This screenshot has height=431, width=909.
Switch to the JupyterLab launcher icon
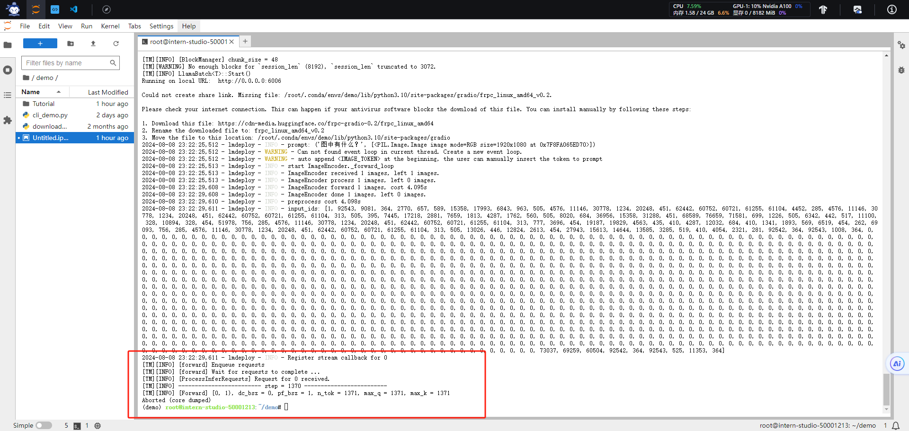(x=36, y=9)
